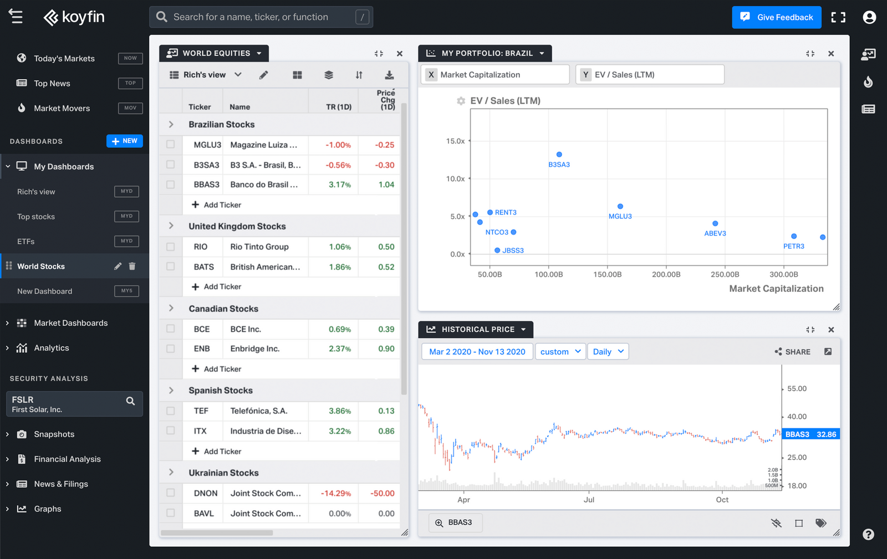Check the B3SA3 row checkbox
The width and height of the screenshot is (887, 559).
(x=170, y=165)
